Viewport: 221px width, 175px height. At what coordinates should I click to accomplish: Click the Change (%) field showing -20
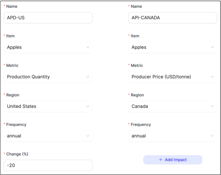pos(48,165)
